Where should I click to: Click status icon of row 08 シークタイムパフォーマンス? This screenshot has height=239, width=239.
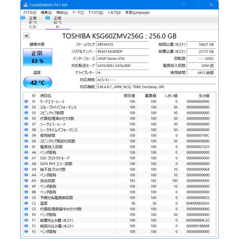click(x=26, y=129)
